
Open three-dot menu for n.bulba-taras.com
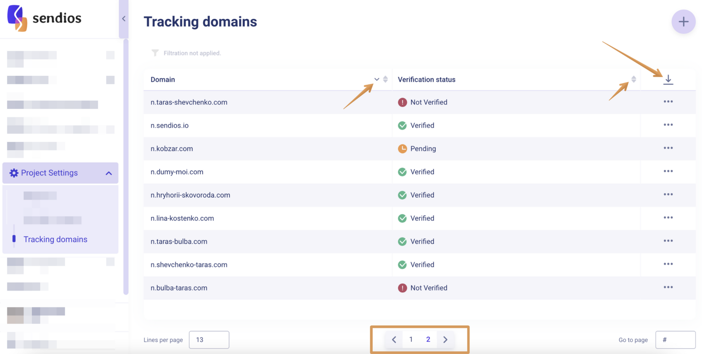[x=668, y=287]
